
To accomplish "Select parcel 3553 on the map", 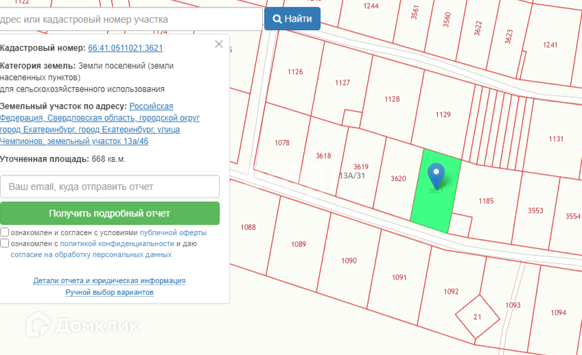I will [535, 210].
